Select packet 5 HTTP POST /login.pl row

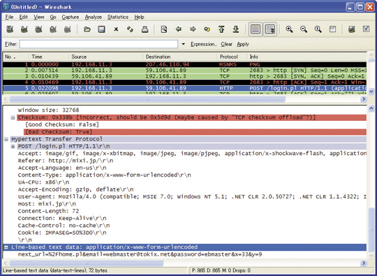[x=184, y=88]
